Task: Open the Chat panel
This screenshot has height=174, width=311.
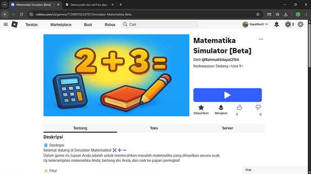Action: point(274,170)
